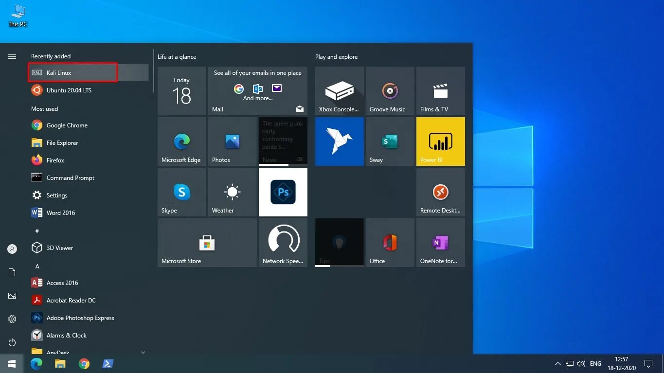
Task: Open Documents from Start sidebar
Action: (12, 272)
